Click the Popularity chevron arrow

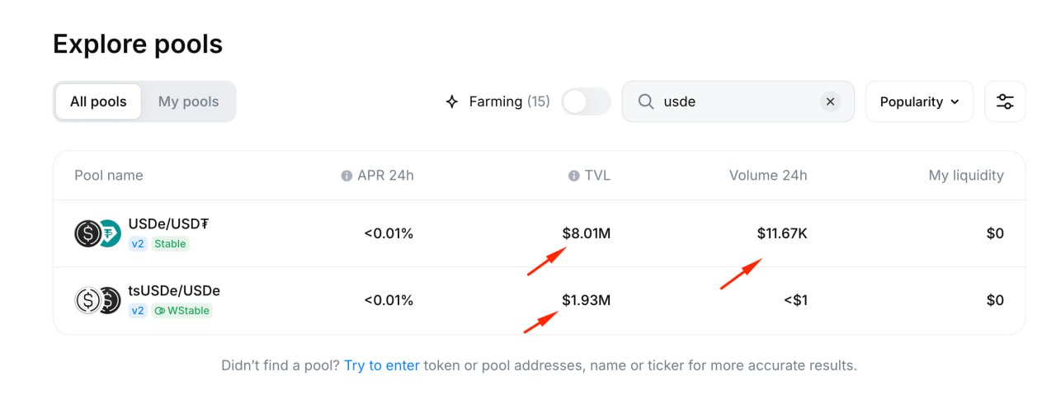coord(955,102)
